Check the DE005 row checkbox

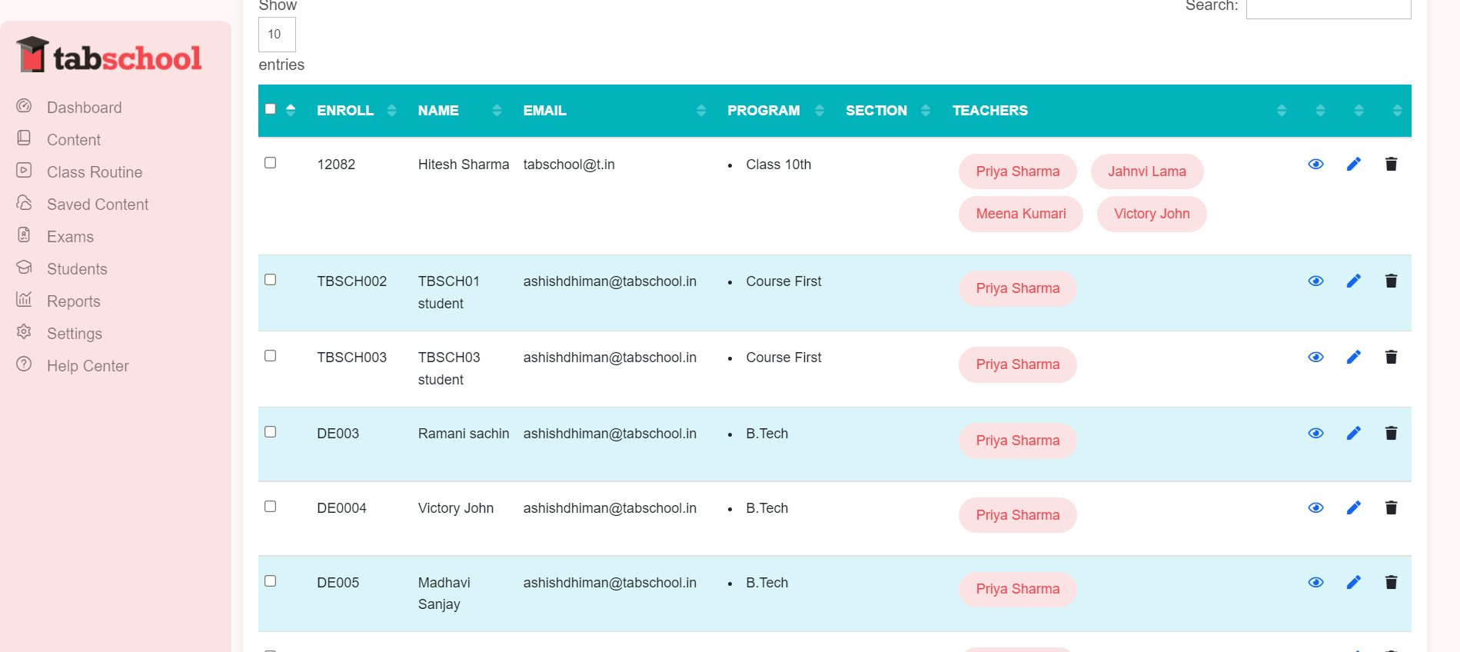271,581
